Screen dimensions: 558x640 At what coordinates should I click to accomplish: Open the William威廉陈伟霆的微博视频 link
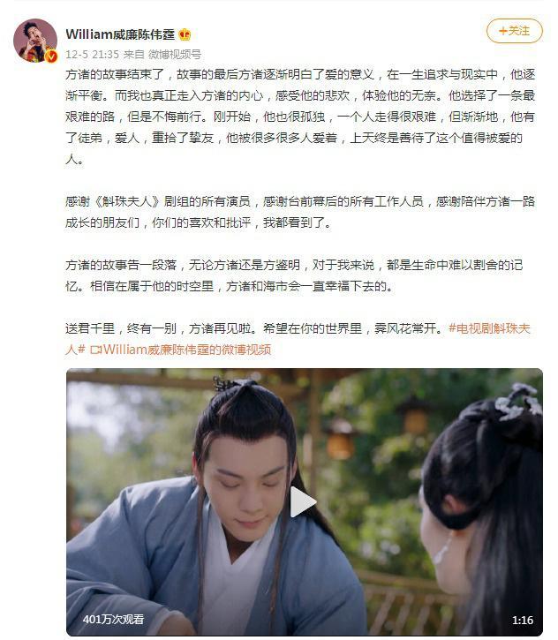(187, 350)
